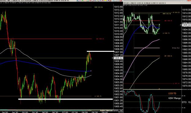Click the yellow square icon in top toolbar

[105, 1]
